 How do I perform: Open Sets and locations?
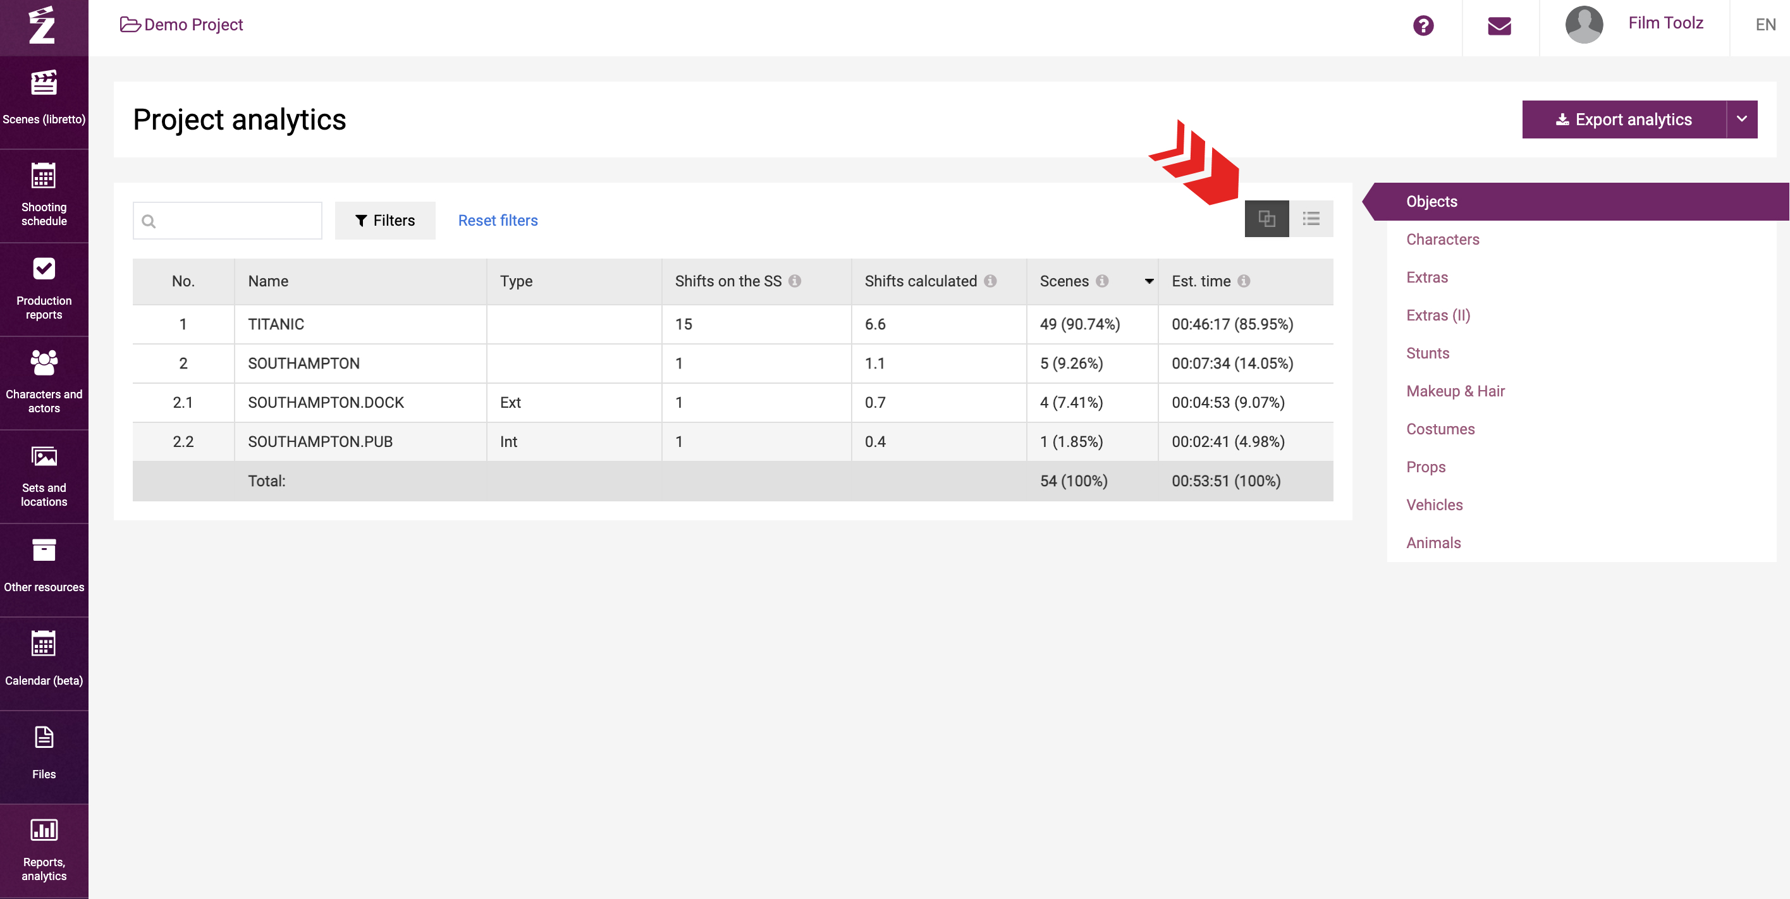(44, 477)
